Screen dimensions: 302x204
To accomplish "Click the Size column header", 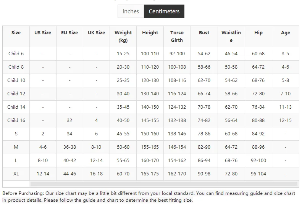I will point(16,33).
